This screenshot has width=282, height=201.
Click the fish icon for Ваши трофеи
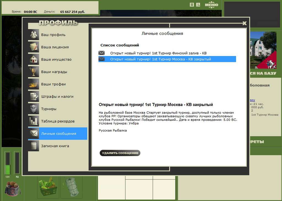point(34,84)
